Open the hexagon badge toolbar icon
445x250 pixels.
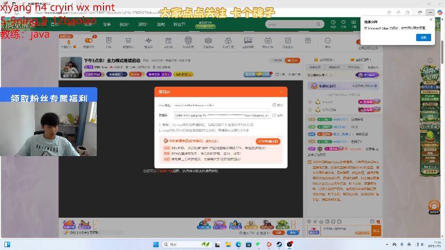point(208,41)
